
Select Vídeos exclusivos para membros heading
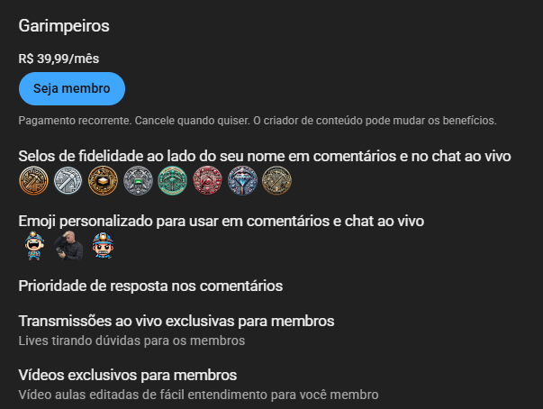128,375
